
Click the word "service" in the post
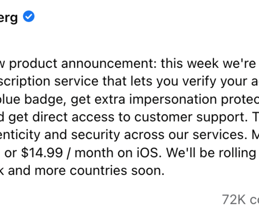(x=76, y=81)
